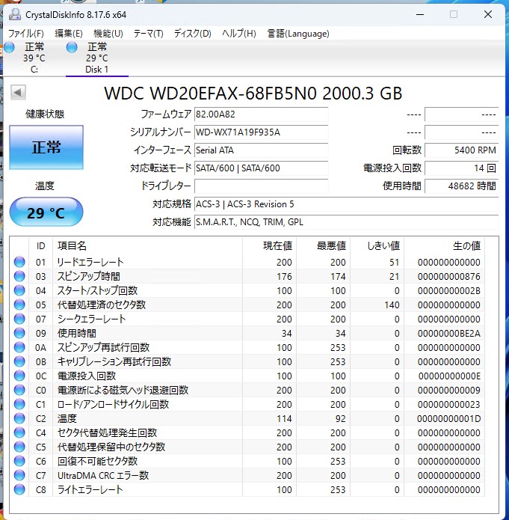
Task: Click raw value 000000000023 in C1 row
Action: (x=448, y=404)
